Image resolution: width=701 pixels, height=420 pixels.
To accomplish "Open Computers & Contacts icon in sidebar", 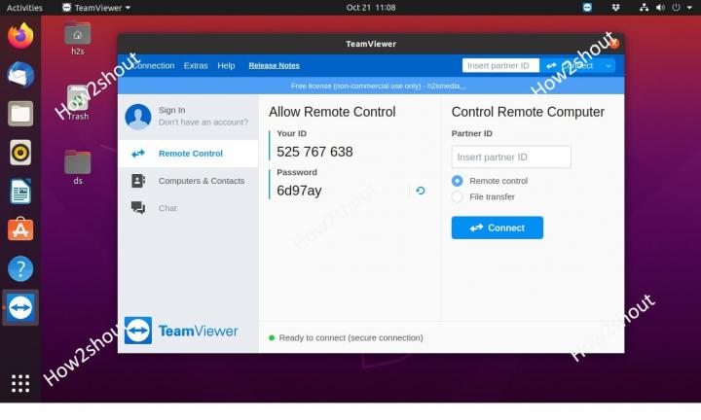I will pos(138,181).
